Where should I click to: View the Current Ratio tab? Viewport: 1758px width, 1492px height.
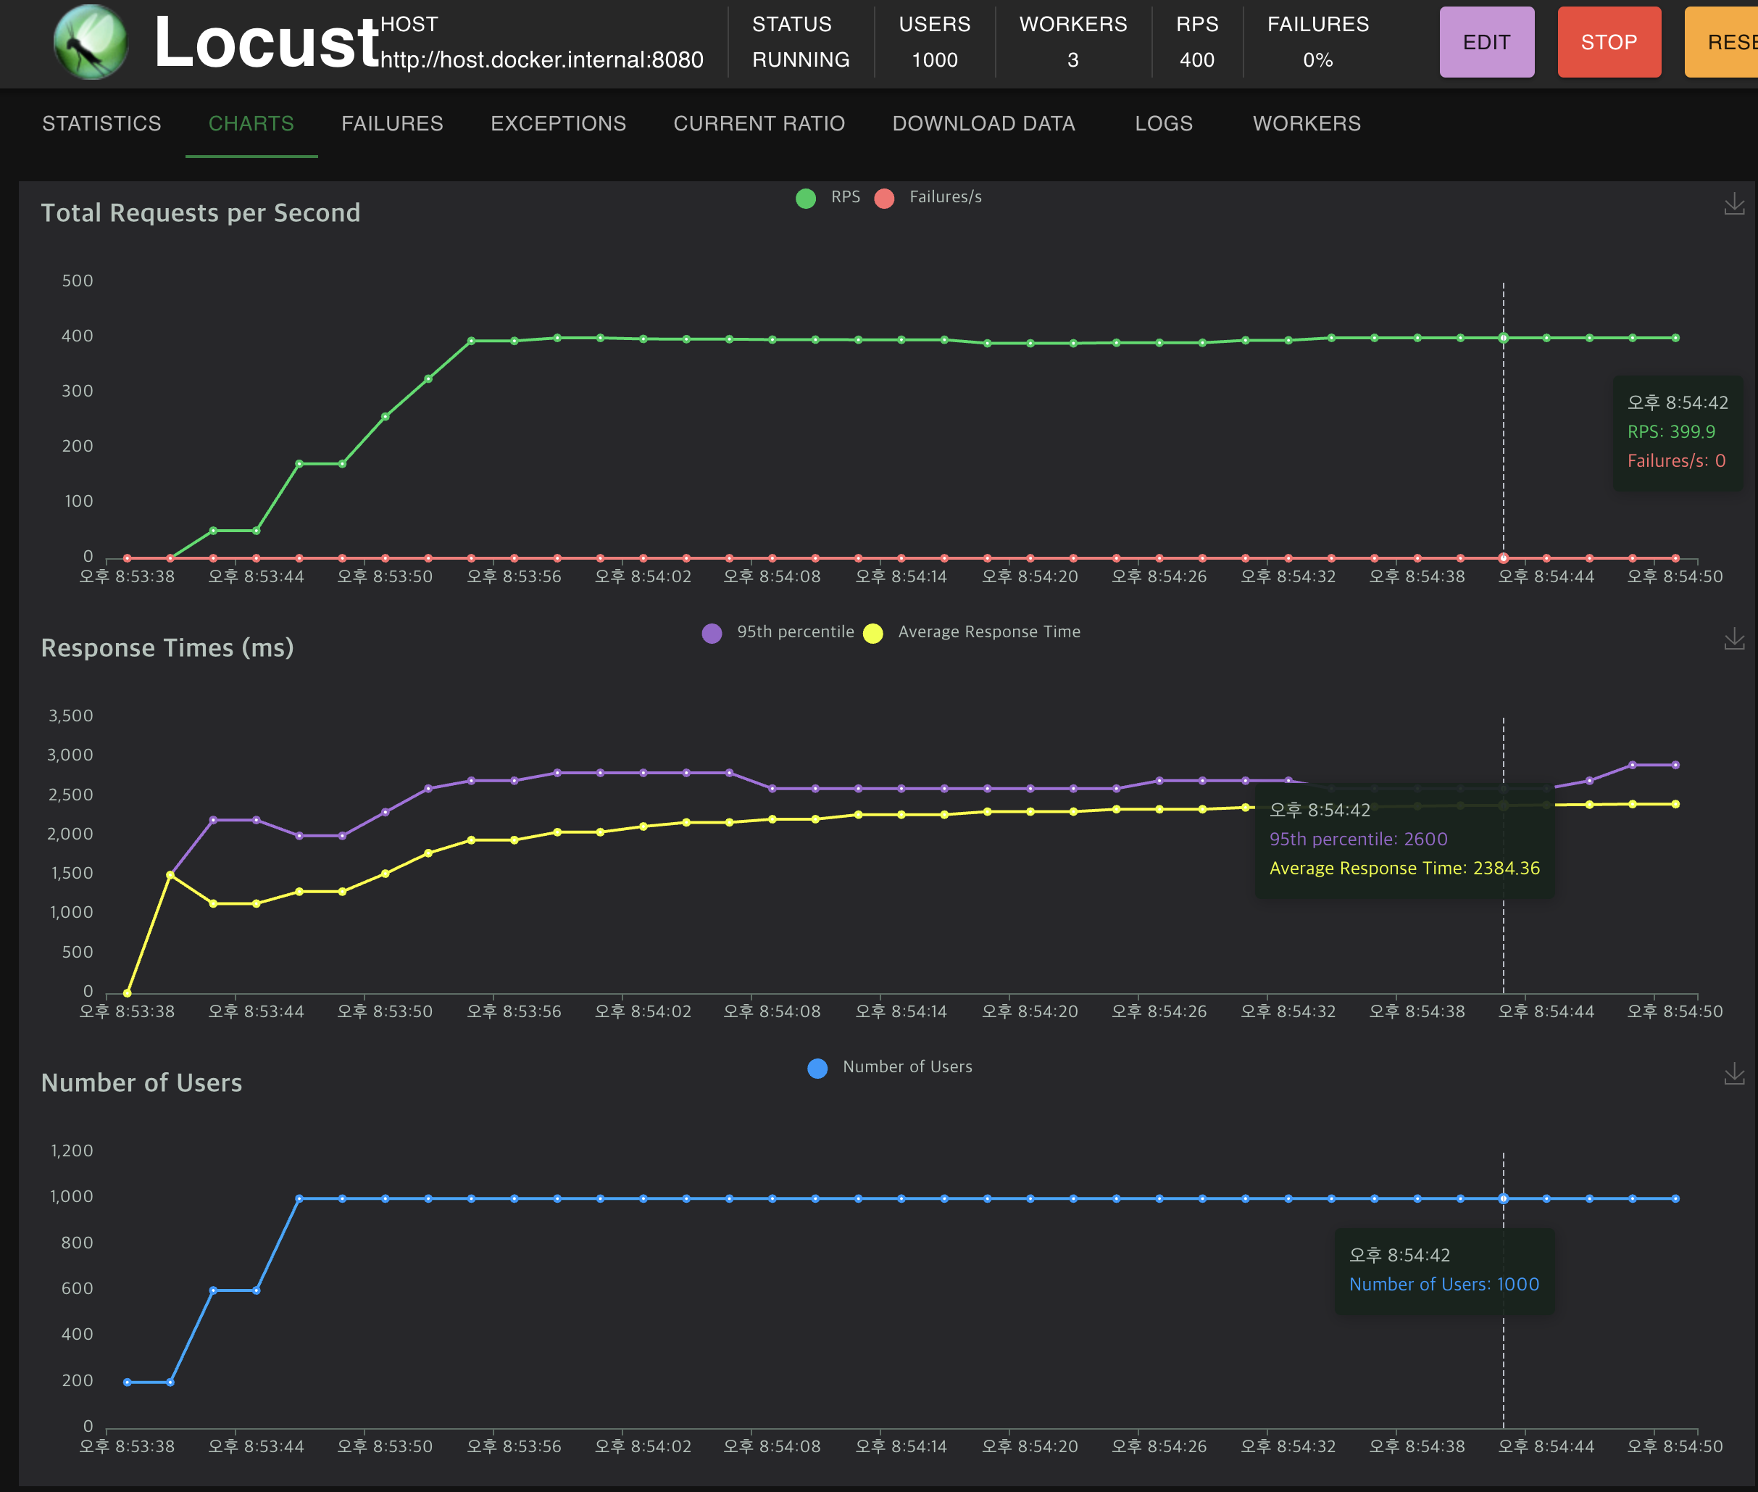(x=759, y=123)
